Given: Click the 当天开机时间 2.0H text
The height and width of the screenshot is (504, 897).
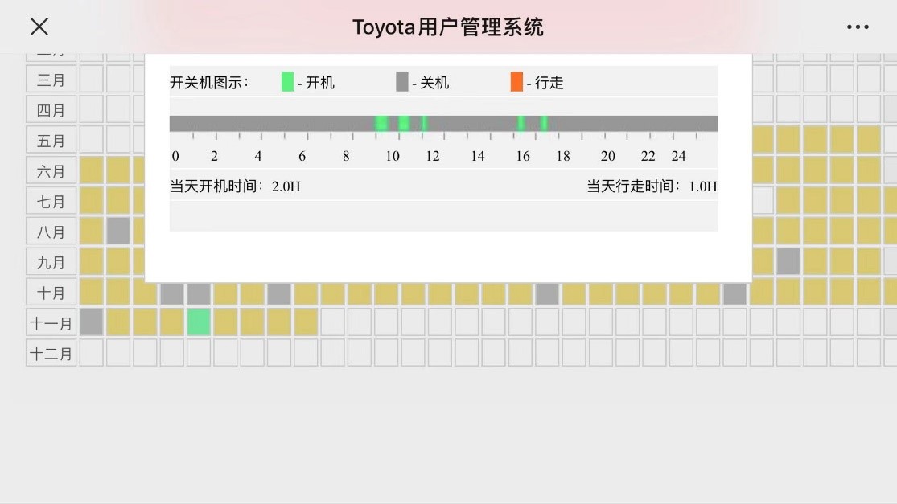Looking at the screenshot, I should [x=235, y=186].
